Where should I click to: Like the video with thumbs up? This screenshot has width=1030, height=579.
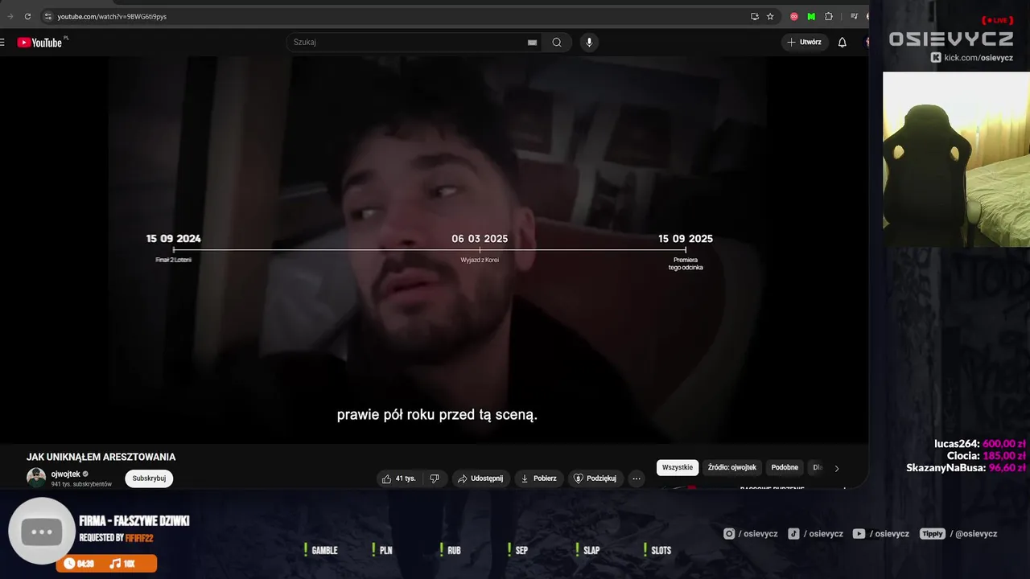[398, 478]
